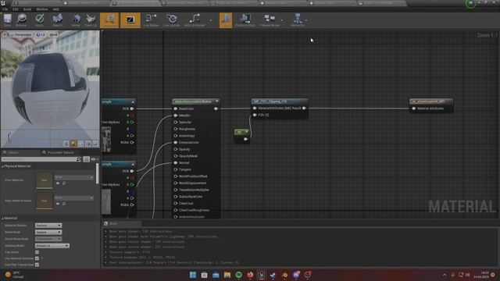
Task: Browse to Phys Material Mask magnifier icon
Action: tap(64, 204)
